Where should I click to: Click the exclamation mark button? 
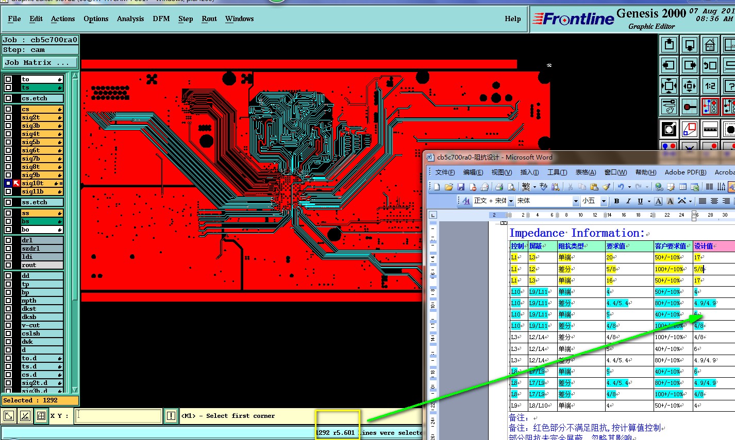click(171, 416)
